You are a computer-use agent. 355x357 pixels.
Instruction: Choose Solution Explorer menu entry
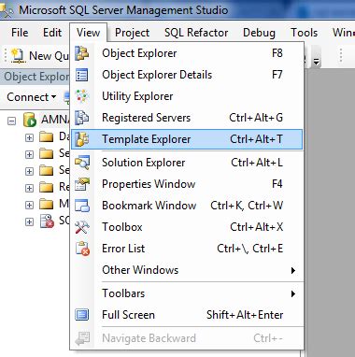tap(187, 163)
